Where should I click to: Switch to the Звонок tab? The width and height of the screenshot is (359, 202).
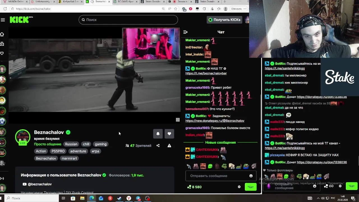tap(180, 2)
